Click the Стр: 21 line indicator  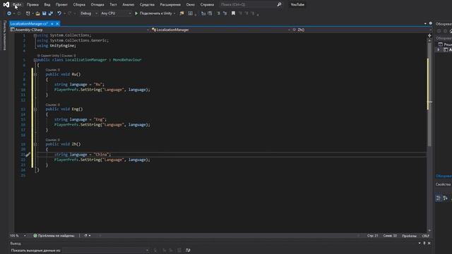[372, 236]
